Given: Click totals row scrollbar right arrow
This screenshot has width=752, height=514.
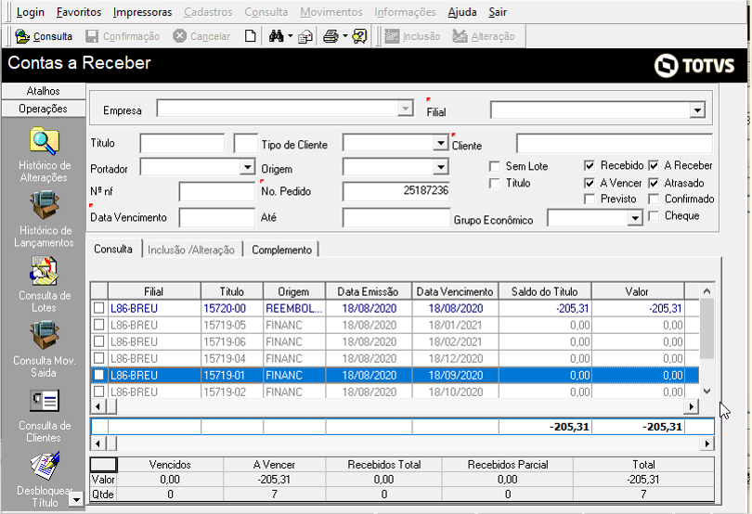Looking at the screenshot, I should pos(707,443).
